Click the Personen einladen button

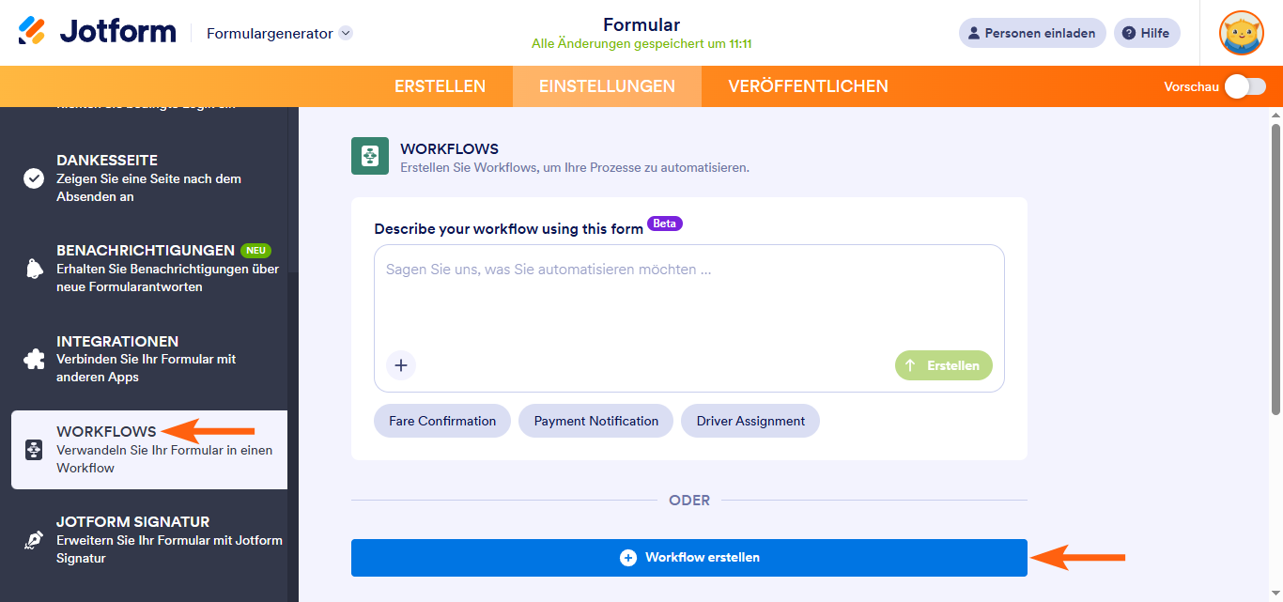pyautogui.click(x=1031, y=33)
